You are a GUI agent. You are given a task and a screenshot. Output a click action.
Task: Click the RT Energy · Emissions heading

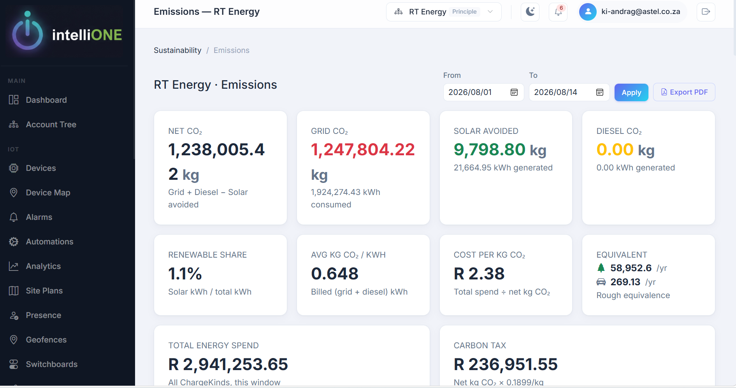point(215,85)
